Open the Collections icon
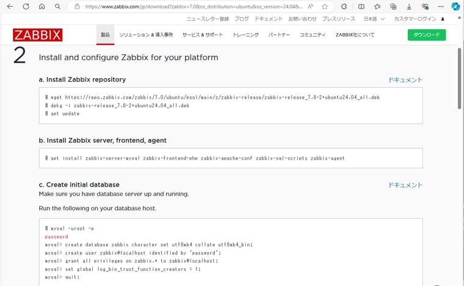Viewport: 464px width, 286px height. pyautogui.click(x=393, y=7)
